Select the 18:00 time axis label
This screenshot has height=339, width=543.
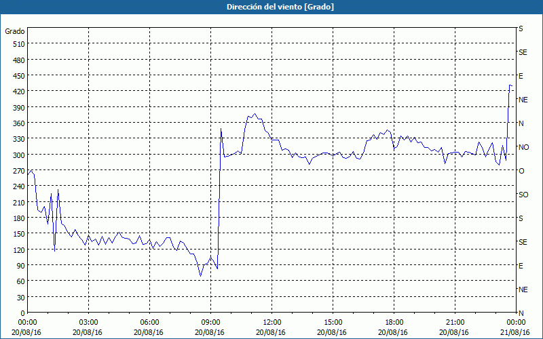click(394, 323)
